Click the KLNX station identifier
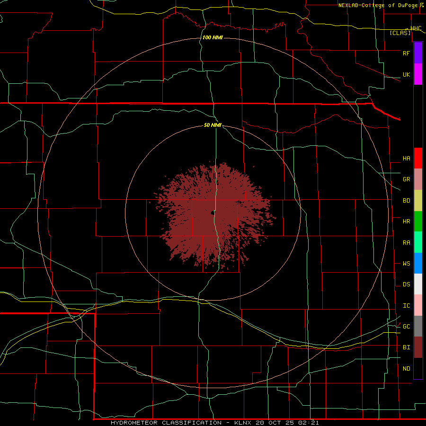The height and width of the screenshot is (426, 426). (x=242, y=423)
